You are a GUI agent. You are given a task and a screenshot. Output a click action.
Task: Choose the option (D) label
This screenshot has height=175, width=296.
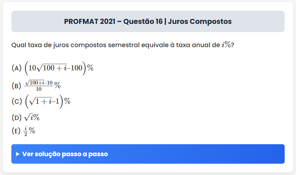pyautogui.click(x=16, y=118)
